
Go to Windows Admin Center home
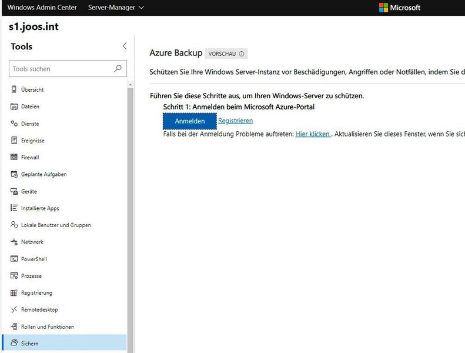pyautogui.click(x=42, y=8)
